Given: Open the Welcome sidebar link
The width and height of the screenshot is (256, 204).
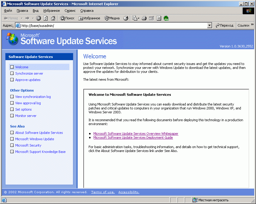Looking at the screenshot, I should (22, 67).
